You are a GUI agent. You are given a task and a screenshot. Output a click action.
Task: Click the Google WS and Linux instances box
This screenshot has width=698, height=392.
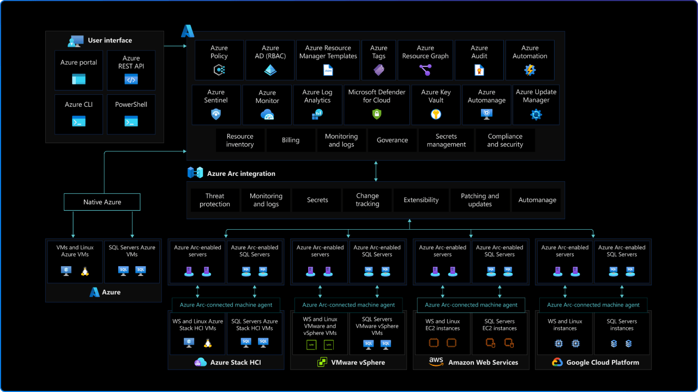(565, 333)
